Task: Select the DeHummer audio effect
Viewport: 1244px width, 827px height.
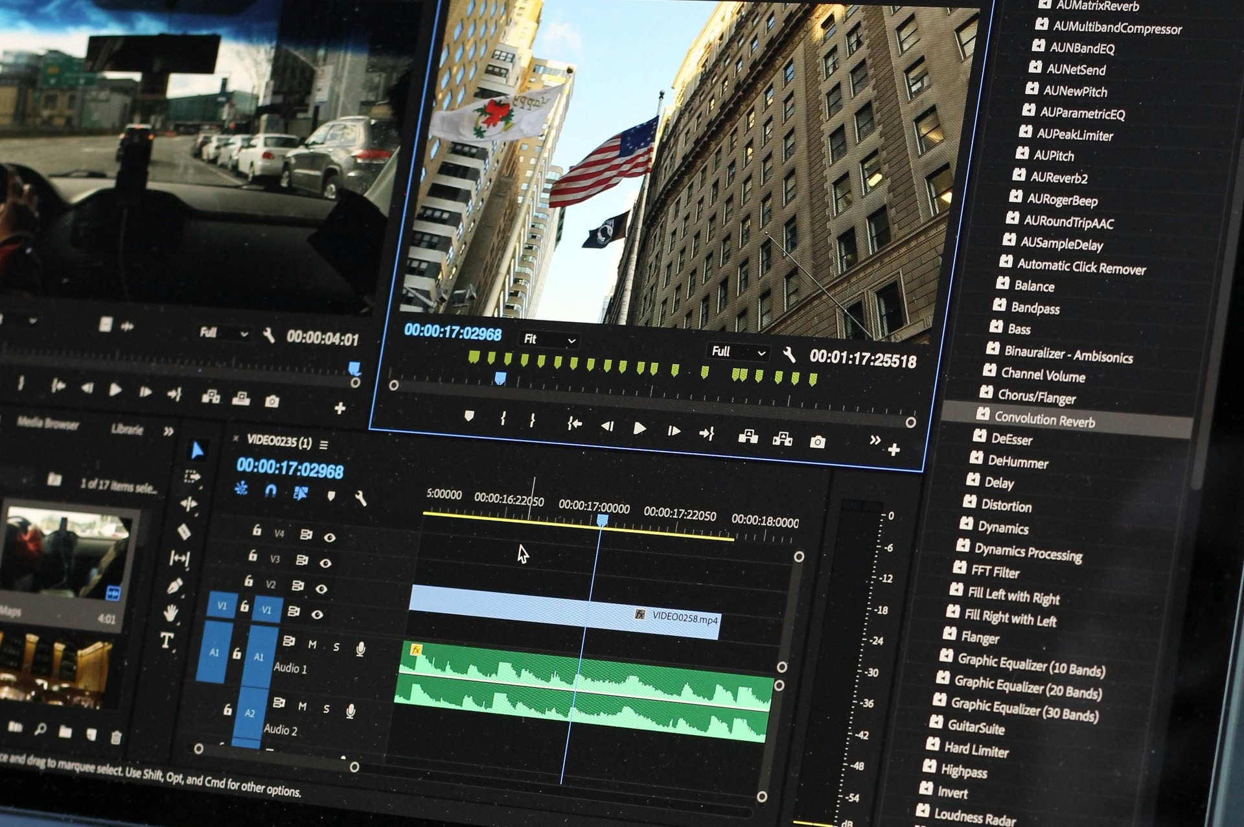Action: click(1018, 461)
